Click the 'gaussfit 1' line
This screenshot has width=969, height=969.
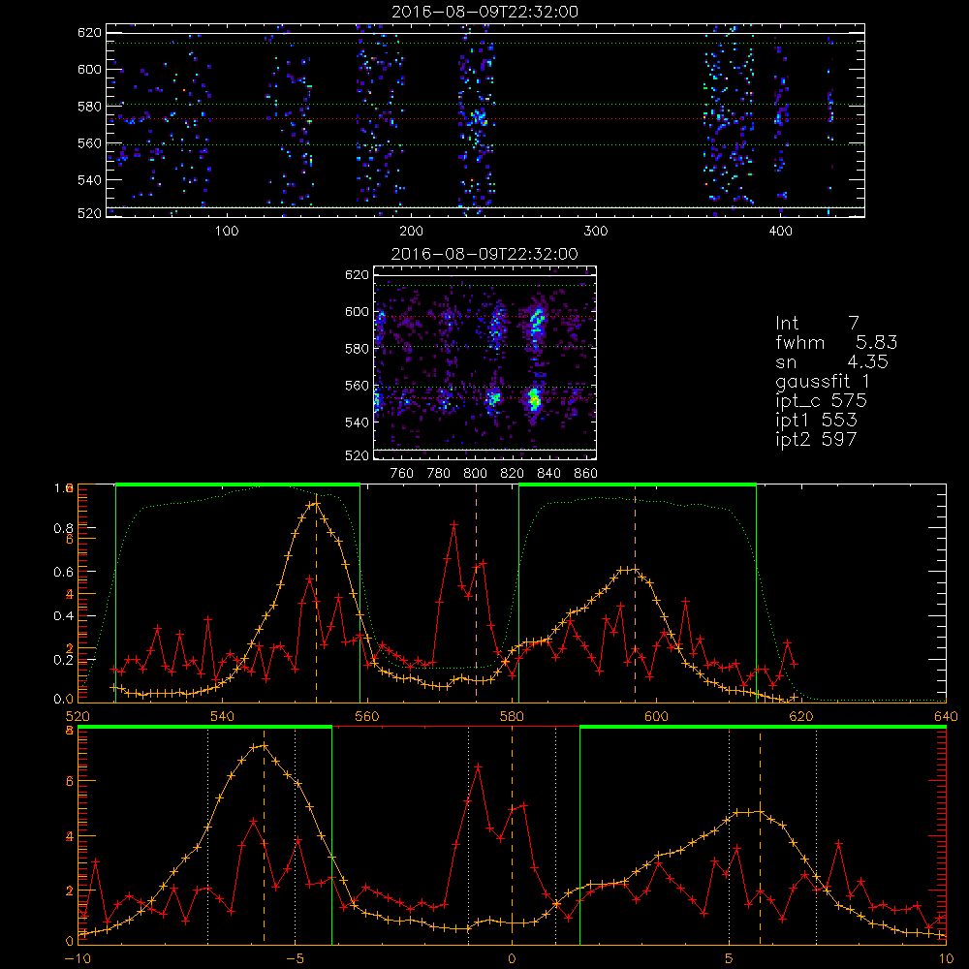coord(823,381)
